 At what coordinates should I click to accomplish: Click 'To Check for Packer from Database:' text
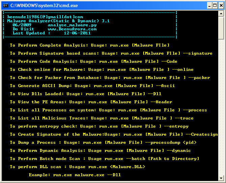tap(56, 78)
